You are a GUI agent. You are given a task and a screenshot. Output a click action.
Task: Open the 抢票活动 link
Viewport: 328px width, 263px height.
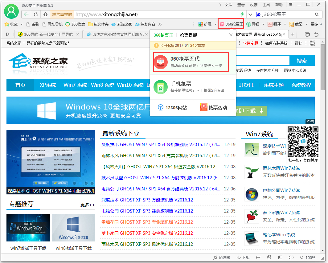214,107
